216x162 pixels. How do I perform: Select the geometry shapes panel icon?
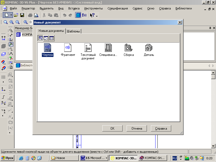click(11, 31)
